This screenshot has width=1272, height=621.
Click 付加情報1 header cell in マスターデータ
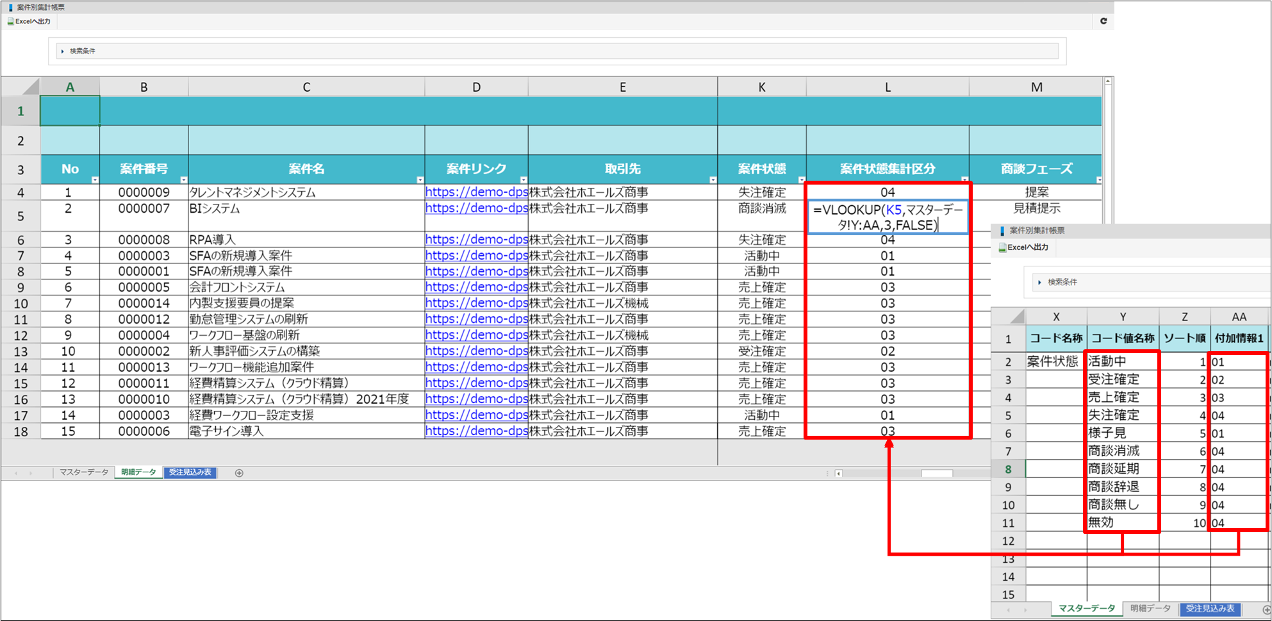[x=1239, y=338]
